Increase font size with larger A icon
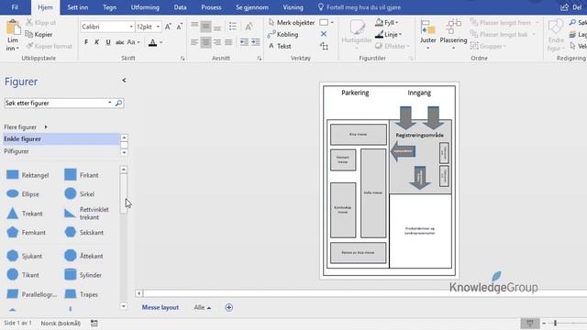This screenshot has width=587, height=330. tap(168, 27)
